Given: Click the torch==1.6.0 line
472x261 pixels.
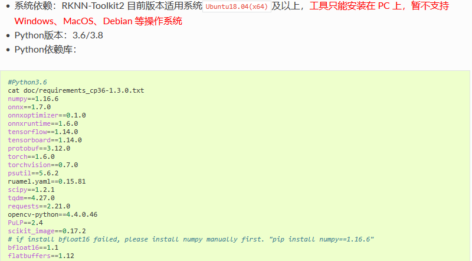Looking at the screenshot, I should (x=31, y=156).
